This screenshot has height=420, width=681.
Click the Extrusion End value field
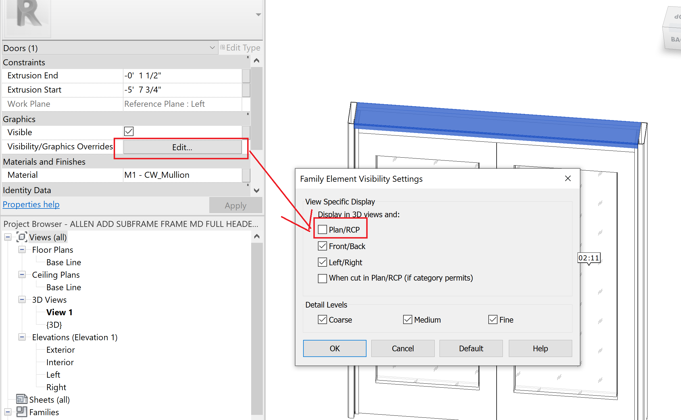tap(182, 76)
